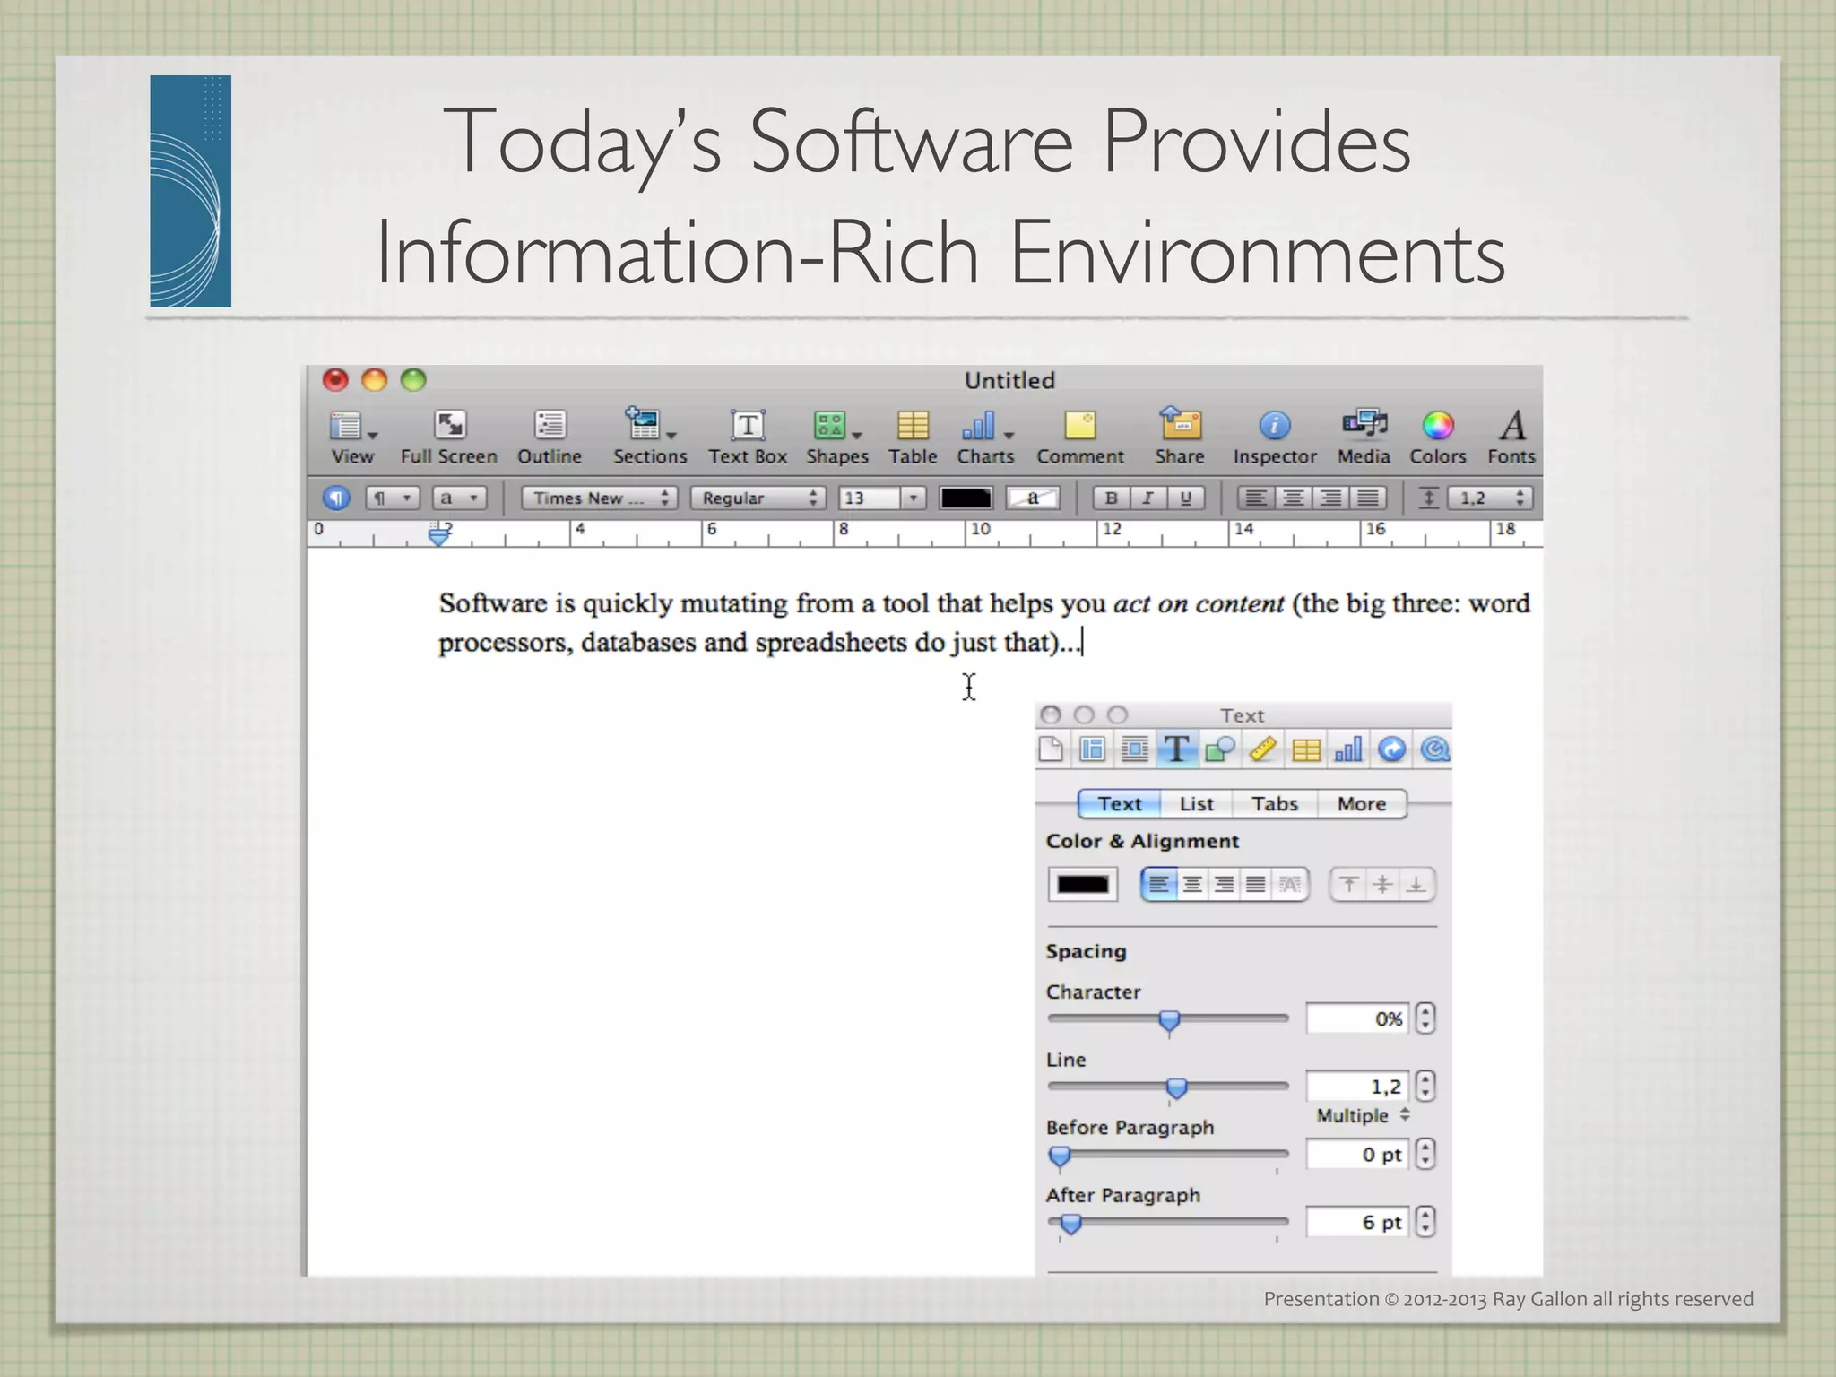
Task: Align text to top in Inspector
Action: tap(1347, 885)
